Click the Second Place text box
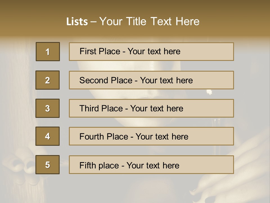Screen dimensions: 270x203 (x=151, y=80)
